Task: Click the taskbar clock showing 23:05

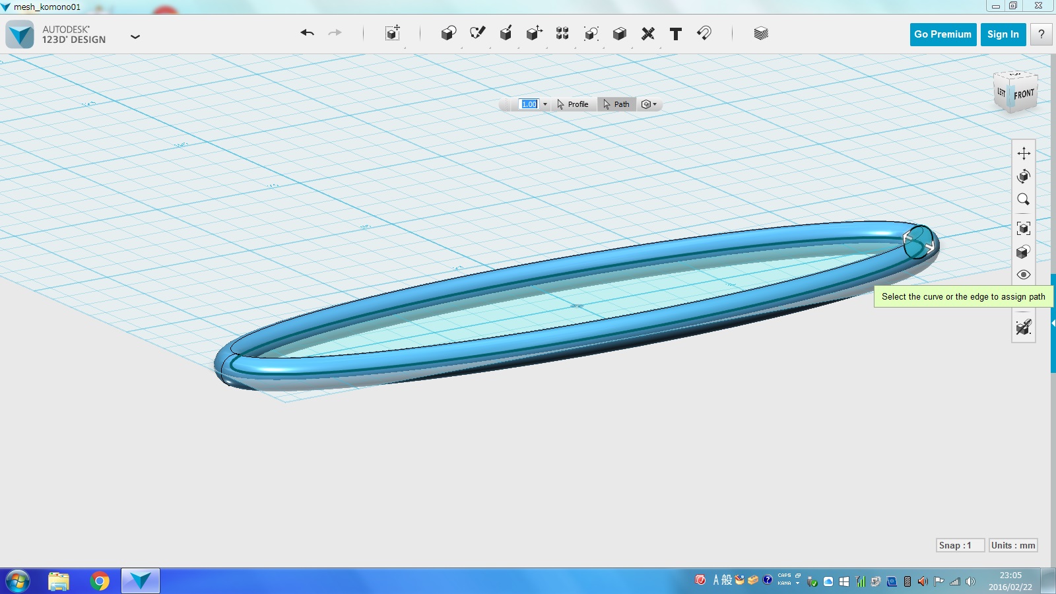Action: pyautogui.click(x=1010, y=581)
